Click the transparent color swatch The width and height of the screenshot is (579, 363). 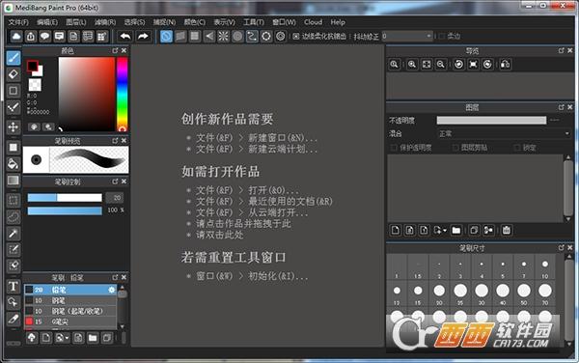click(35, 85)
